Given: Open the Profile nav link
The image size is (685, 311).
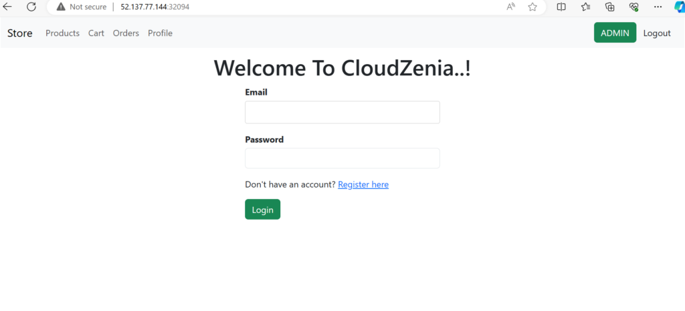Looking at the screenshot, I should coord(160,33).
